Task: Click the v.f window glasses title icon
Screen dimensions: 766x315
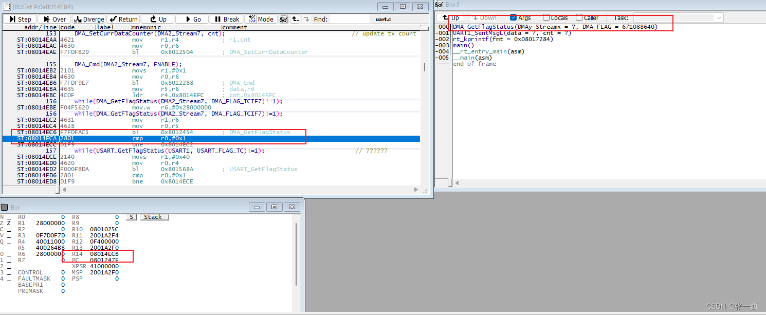Action: [x=440, y=5]
